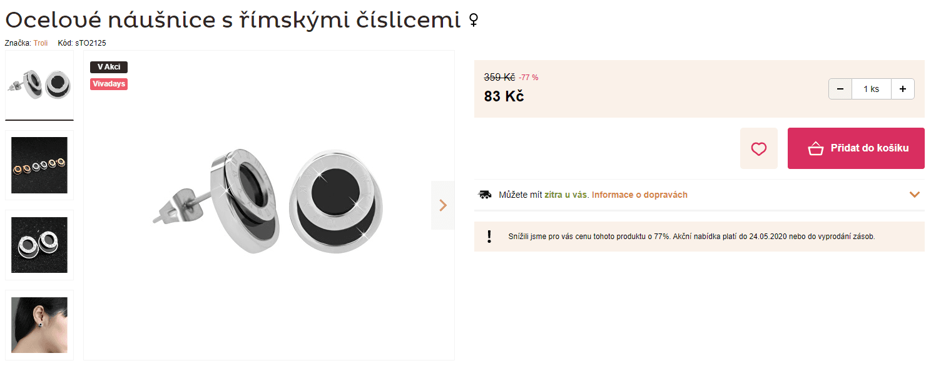This screenshot has height=368, width=931.
Task: Add earrings to wishlist with heart icon
Action: [x=758, y=149]
